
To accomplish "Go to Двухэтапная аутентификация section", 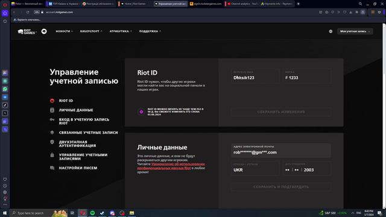I will click(77, 143).
